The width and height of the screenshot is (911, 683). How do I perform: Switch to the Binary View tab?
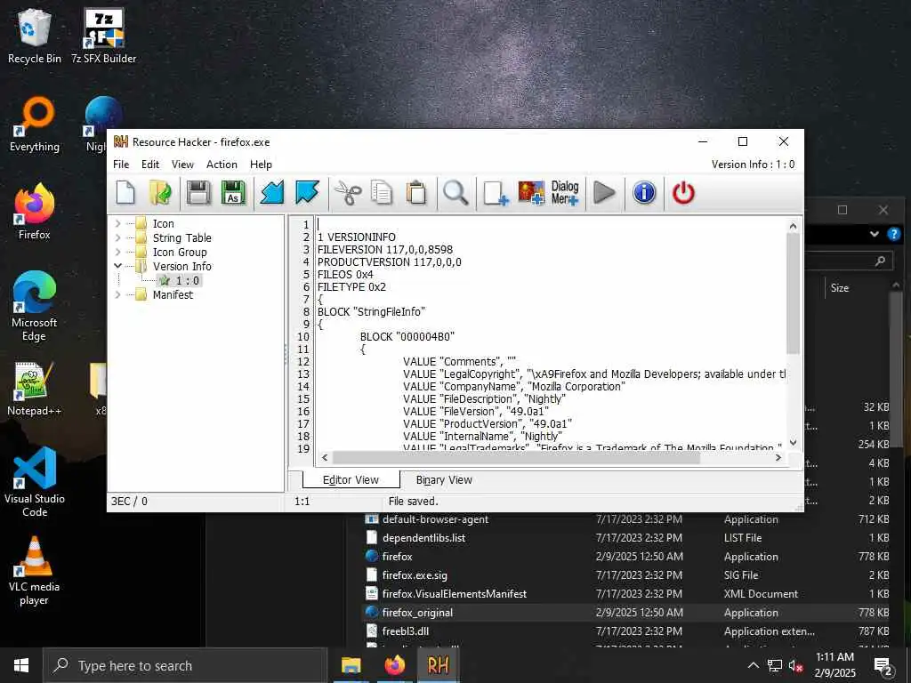444,479
